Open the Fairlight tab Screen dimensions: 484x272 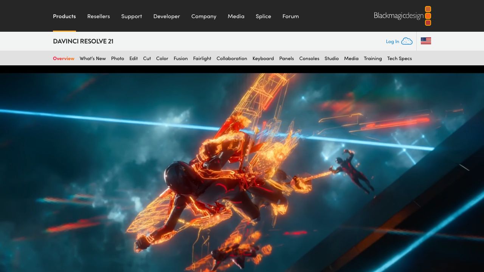202,58
